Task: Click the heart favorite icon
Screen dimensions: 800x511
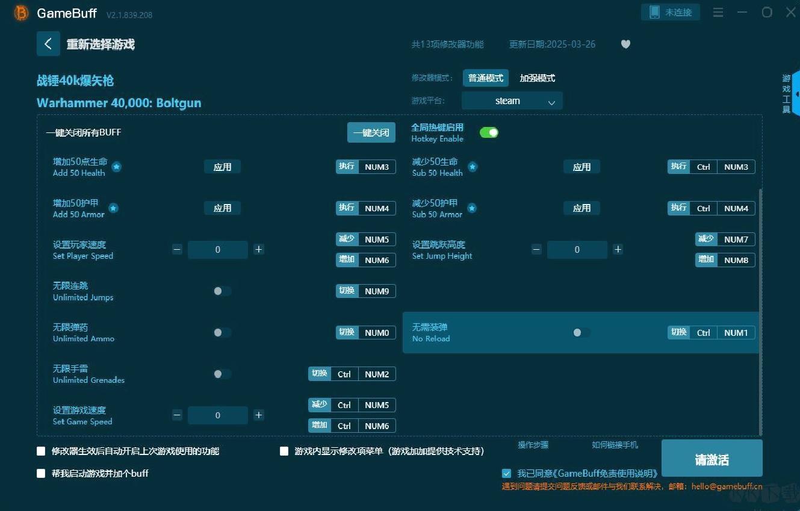Action: (x=625, y=44)
